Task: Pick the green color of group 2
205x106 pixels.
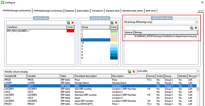Action: point(114,34)
